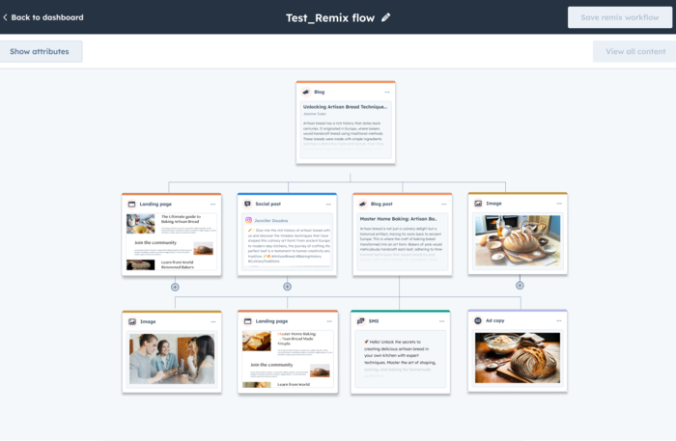Click browser icon on second-row Landing page card
Viewport: 676px width, 441px height.
pyautogui.click(x=247, y=321)
